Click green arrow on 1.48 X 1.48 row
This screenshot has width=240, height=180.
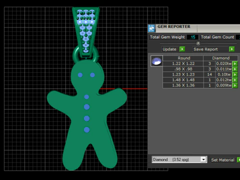tap(235, 80)
